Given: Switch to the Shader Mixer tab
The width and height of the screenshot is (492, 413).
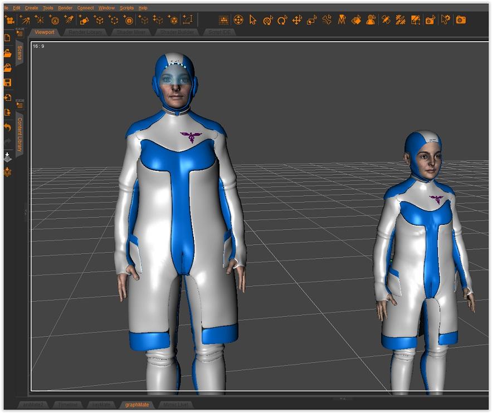Looking at the screenshot, I should (x=131, y=32).
